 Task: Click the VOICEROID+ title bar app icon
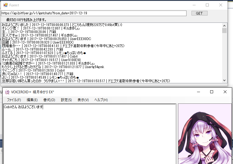click(7, 92)
